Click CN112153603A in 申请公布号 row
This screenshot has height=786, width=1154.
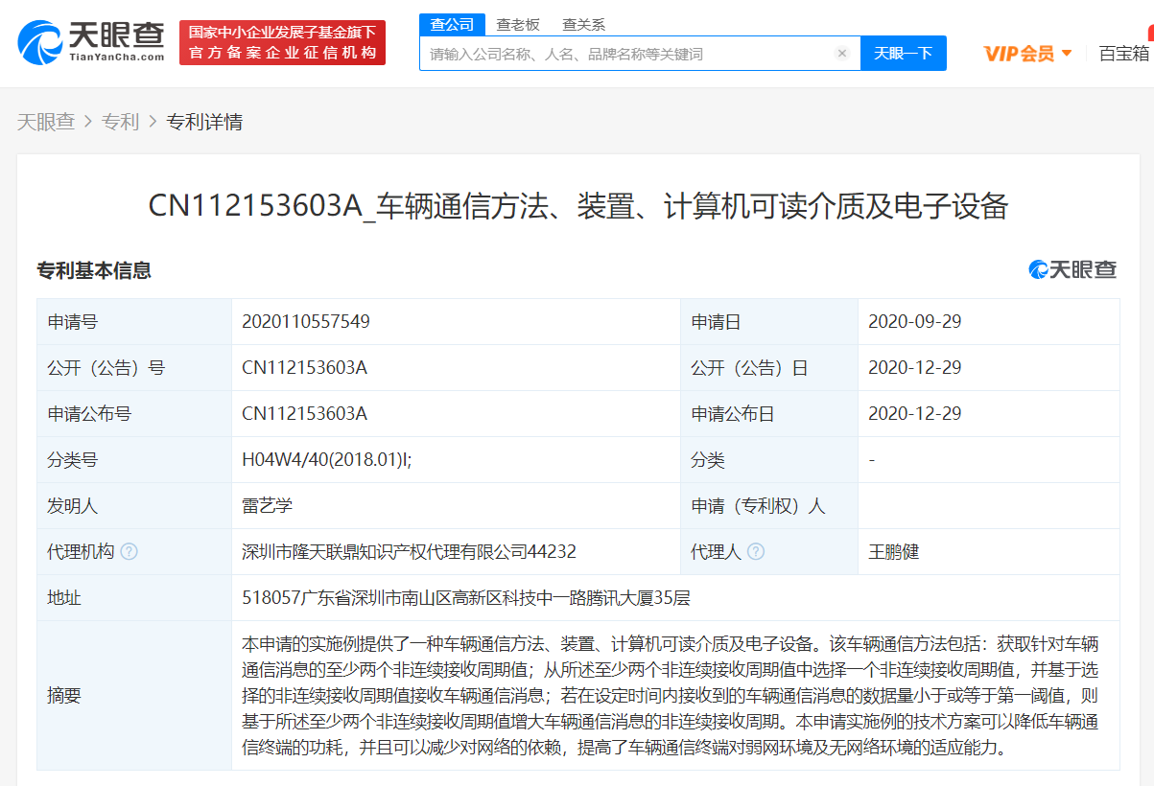pyautogui.click(x=305, y=414)
